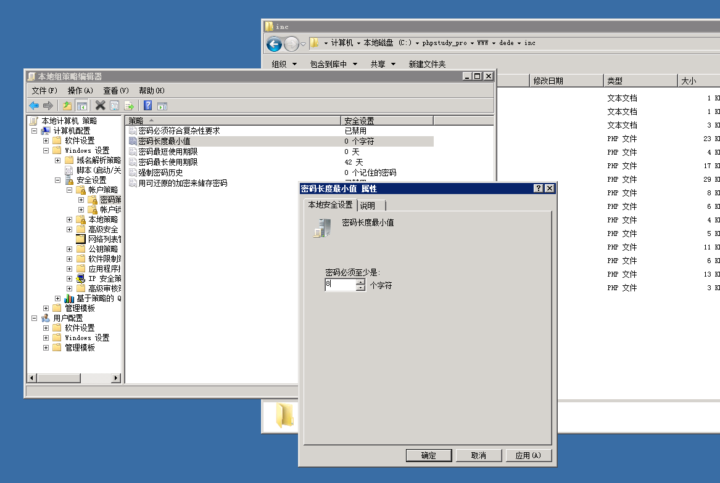Expand 管理模板 under 用户配置
This screenshot has width=720, height=483.
pos(46,347)
